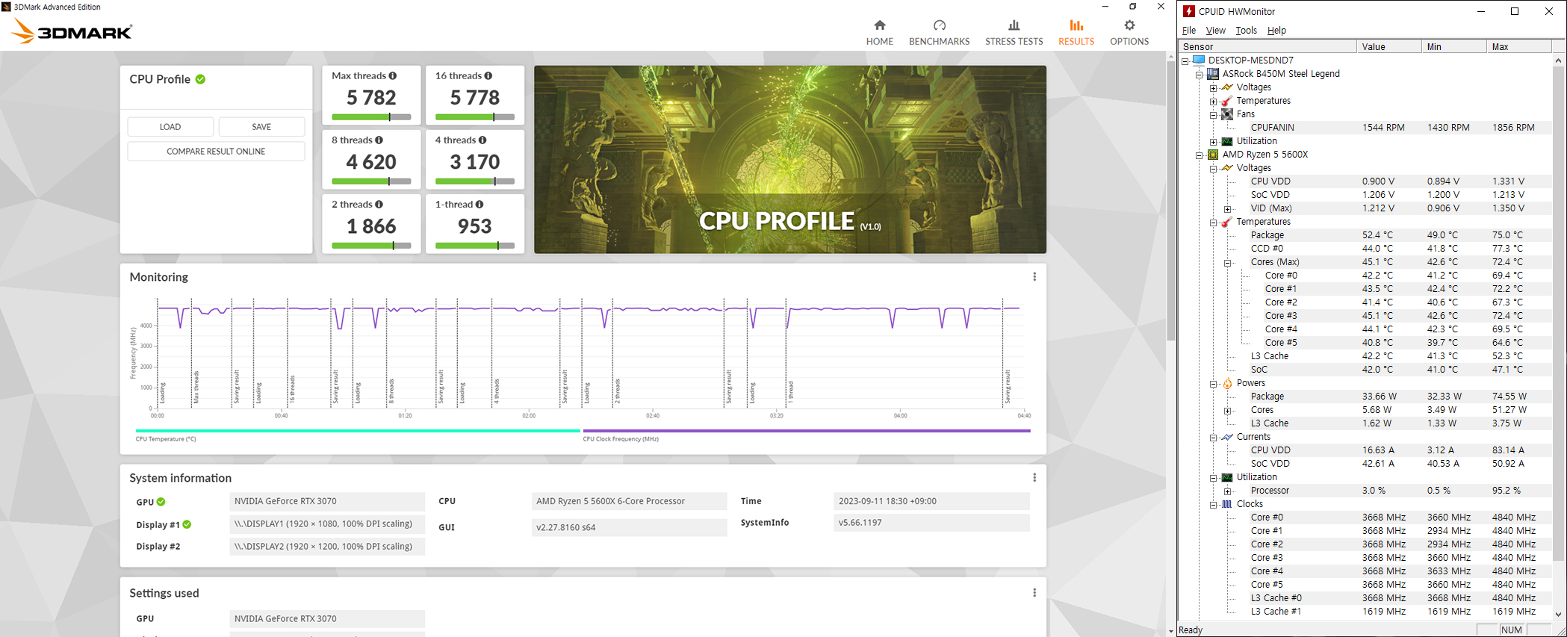Open the Benchmarks gauge icon
Viewport: 1567px width, 637px height.
939,25
